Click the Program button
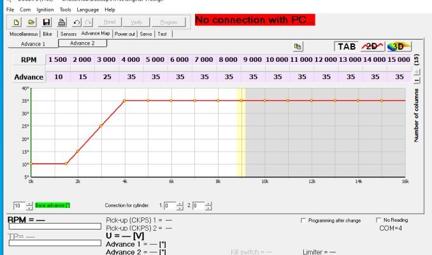432x255 pixels. click(x=169, y=22)
